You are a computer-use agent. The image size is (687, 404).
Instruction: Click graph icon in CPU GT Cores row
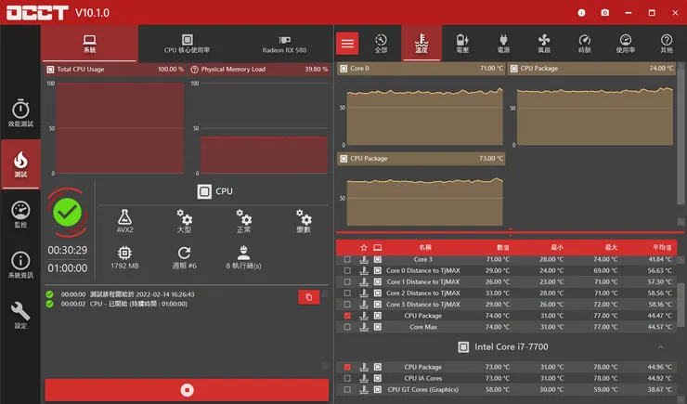378,389
